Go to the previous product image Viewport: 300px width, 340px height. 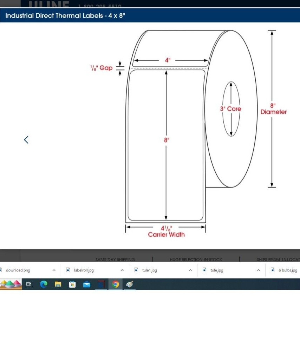click(x=26, y=140)
